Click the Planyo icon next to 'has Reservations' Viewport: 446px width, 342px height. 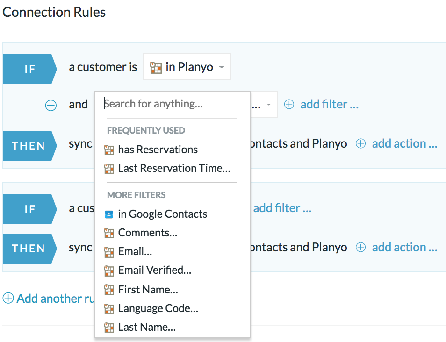pos(109,150)
